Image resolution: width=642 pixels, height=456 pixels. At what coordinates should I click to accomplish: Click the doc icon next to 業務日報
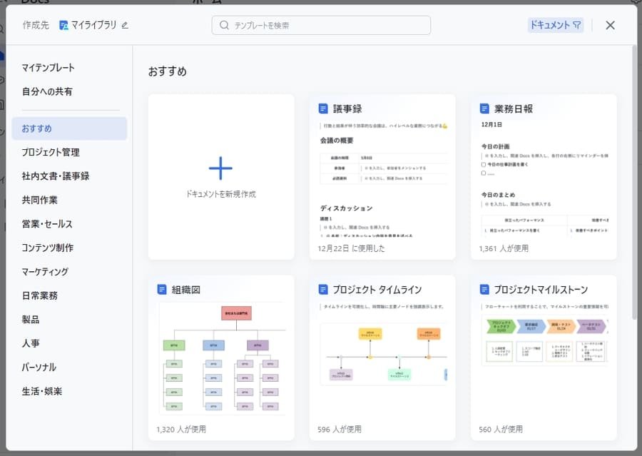[x=484, y=109]
